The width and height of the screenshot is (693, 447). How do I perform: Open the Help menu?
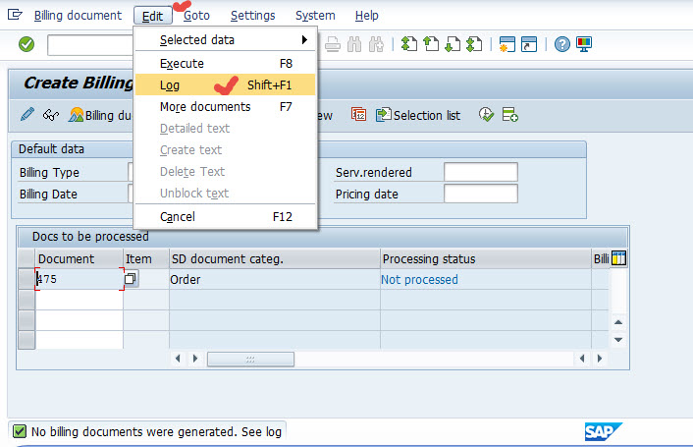click(366, 16)
